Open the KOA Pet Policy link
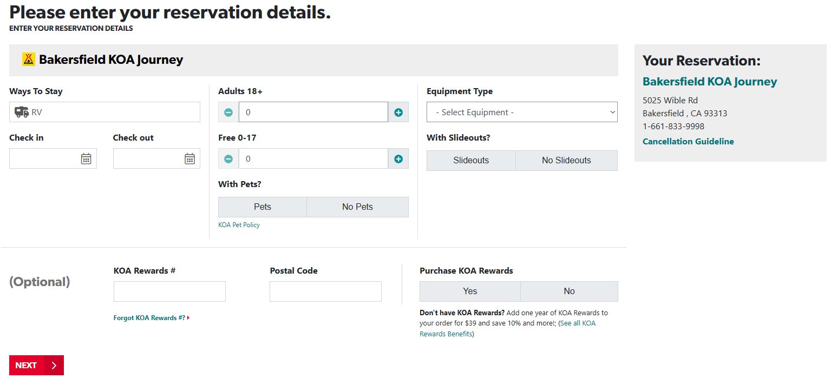The image size is (831, 385). [x=239, y=225]
